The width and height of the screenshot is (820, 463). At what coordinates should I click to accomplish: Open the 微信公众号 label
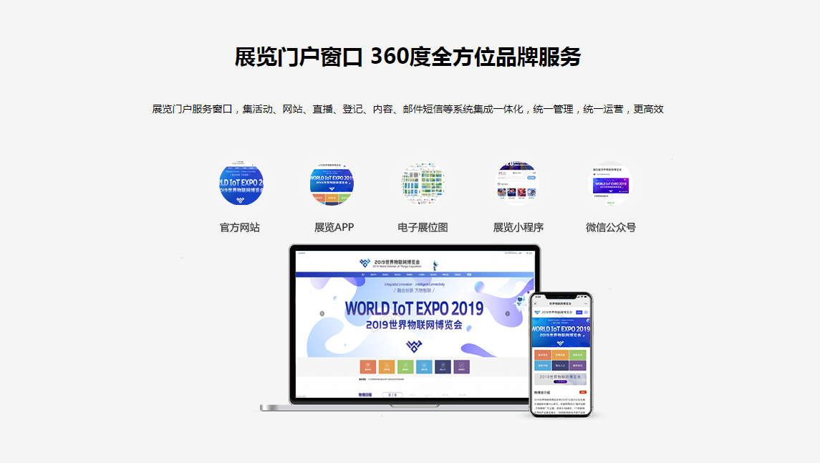[611, 228]
